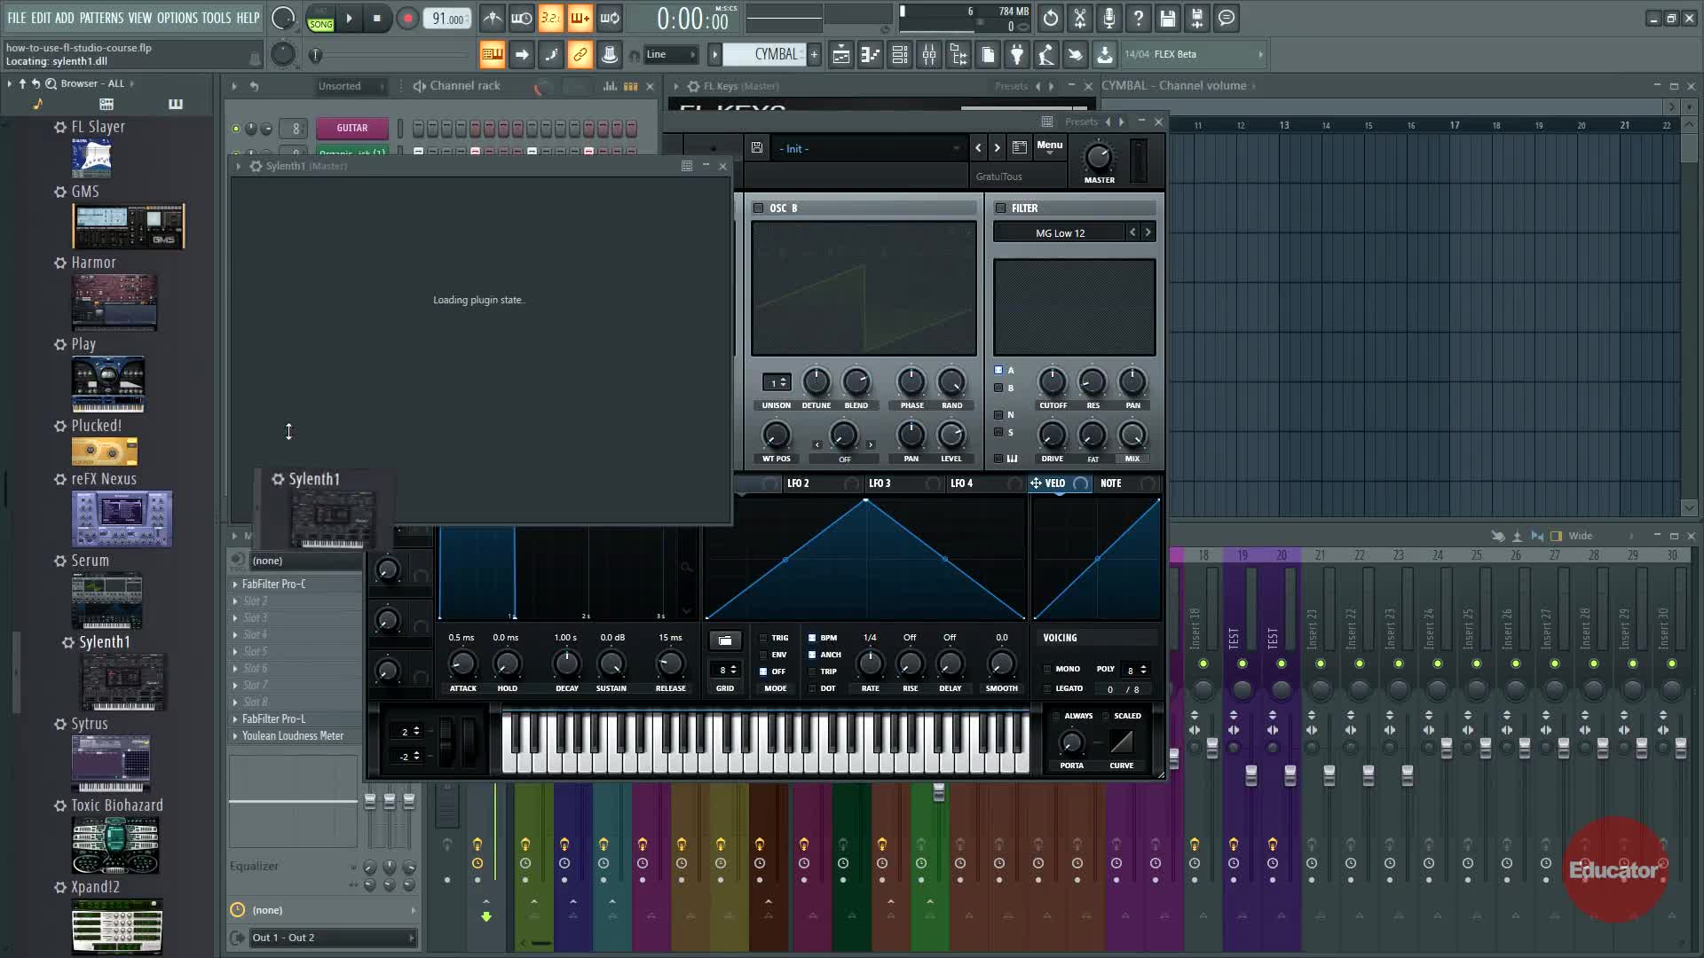Enable MONO voicing checkbox
This screenshot has width=1704, height=958.
(1047, 669)
